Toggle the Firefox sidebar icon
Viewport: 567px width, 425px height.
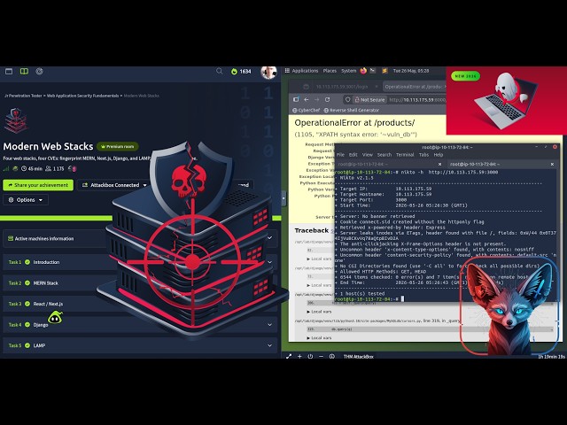[x=296, y=99]
